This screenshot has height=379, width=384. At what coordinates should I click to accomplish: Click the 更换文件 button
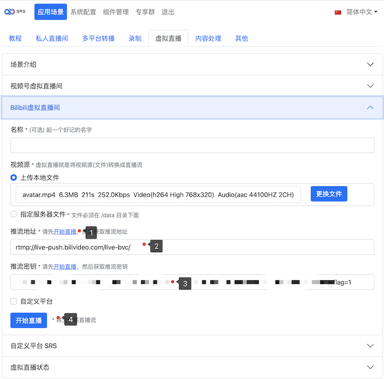[329, 194]
